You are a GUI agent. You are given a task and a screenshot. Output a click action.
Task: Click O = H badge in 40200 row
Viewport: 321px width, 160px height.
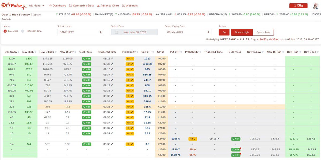point(87,64)
